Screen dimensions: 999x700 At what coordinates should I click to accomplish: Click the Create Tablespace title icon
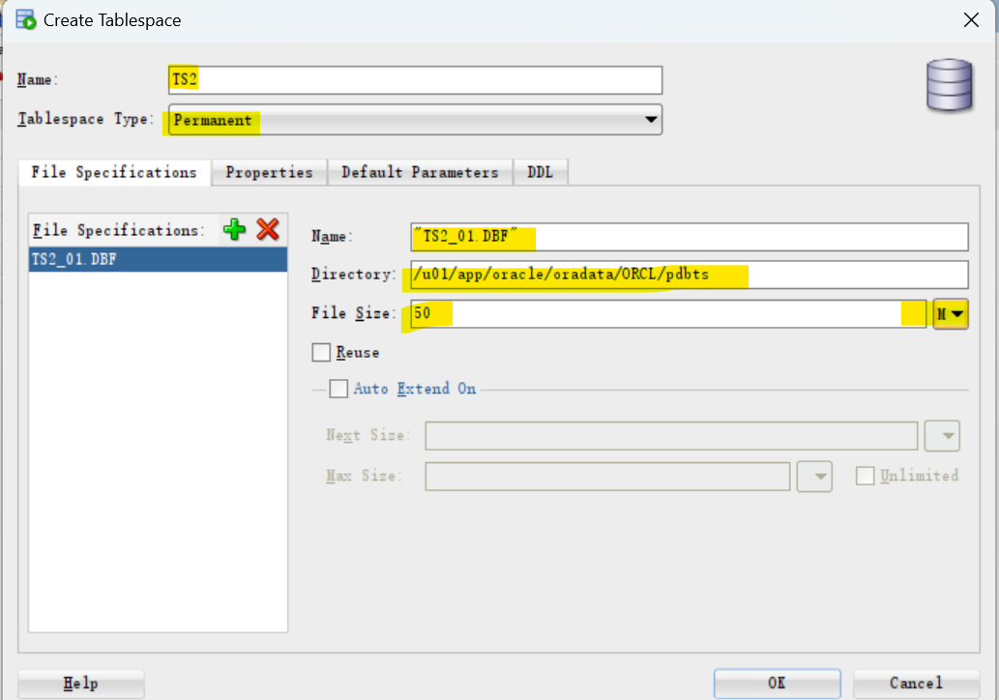(26, 19)
